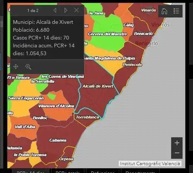Select la Serratella municipality label
193x173 pixels.
[43, 81]
